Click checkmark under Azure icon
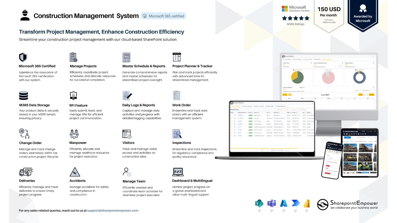Image resolution: width=397 pixels, height=223 pixels. point(284,211)
